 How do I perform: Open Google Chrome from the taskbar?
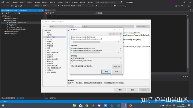tap(87, 105)
